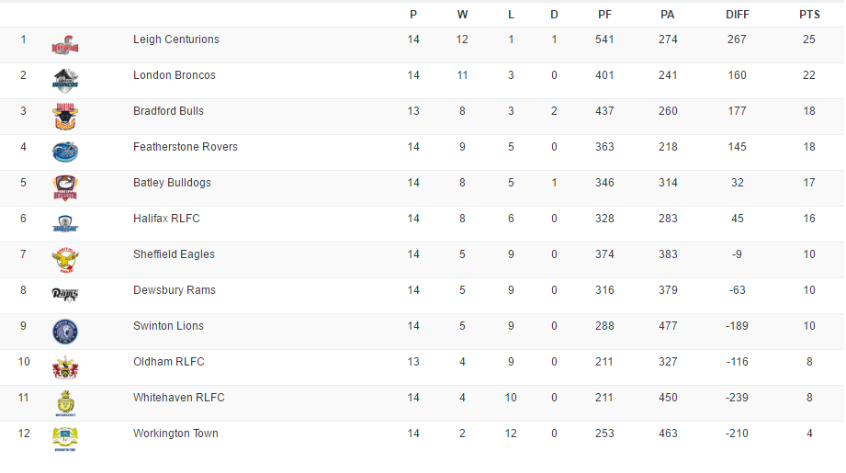Click the Halifax RLFC team logo
846x473 pixels.
(x=65, y=223)
